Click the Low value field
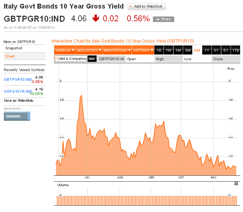243x212 pixels. click(197, 59)
